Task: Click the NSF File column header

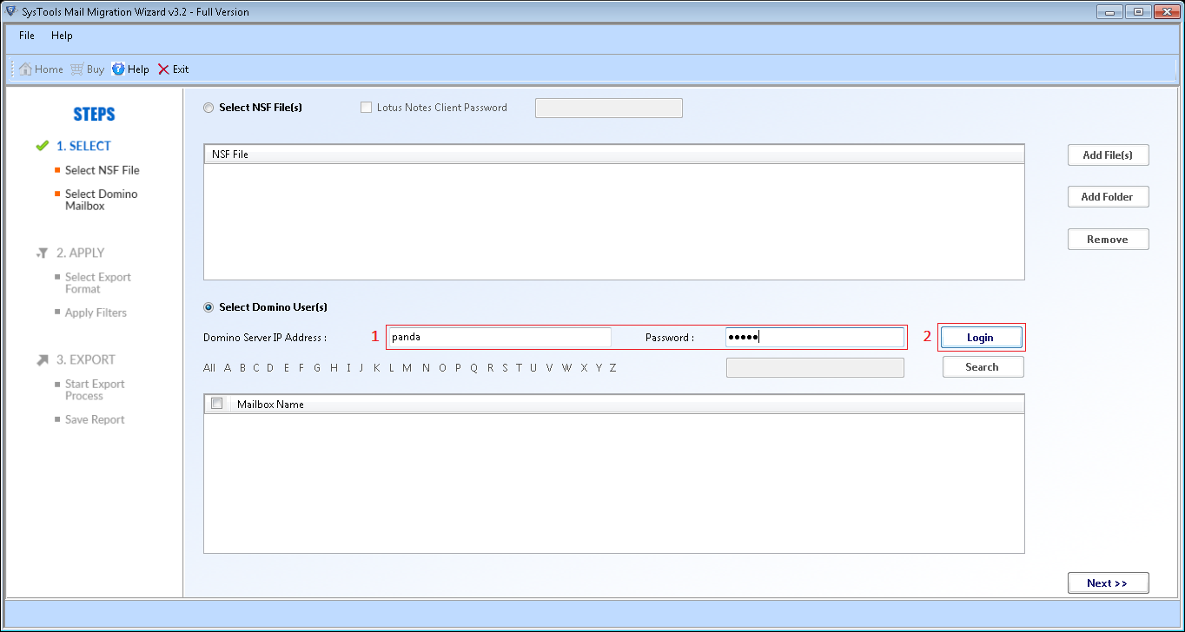Action: pos(614,154)
